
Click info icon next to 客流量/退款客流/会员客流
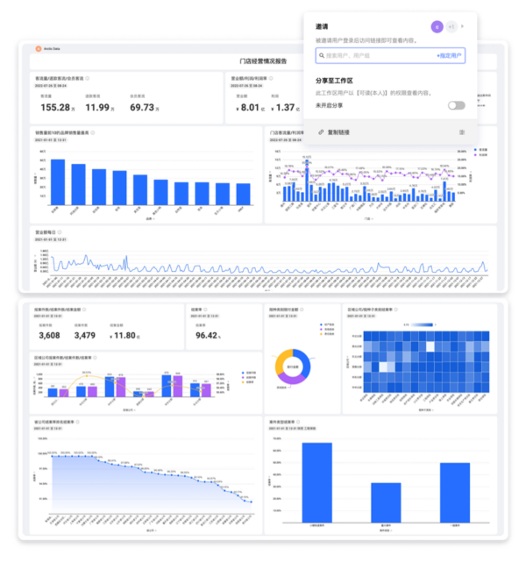[x=89, y=78]
